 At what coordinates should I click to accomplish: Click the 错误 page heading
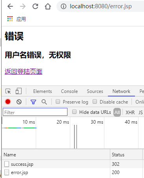tap(14, 36)
